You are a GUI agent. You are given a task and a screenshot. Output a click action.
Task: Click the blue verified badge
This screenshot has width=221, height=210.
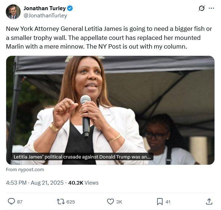pyautogui.click(x=70, y=8)
